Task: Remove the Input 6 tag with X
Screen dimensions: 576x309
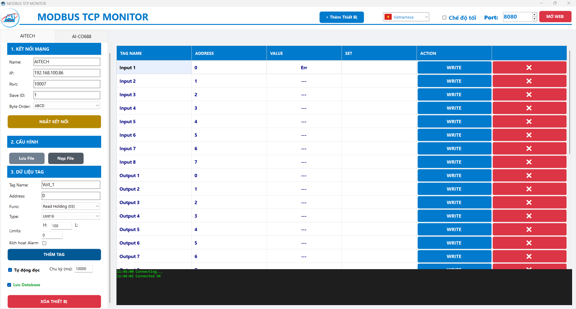Action: point(529,135)
